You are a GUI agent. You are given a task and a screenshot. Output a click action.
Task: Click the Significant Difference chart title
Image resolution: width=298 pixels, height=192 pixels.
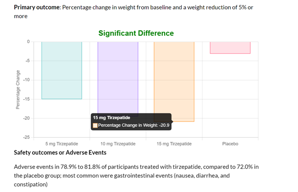coord(136,33)
